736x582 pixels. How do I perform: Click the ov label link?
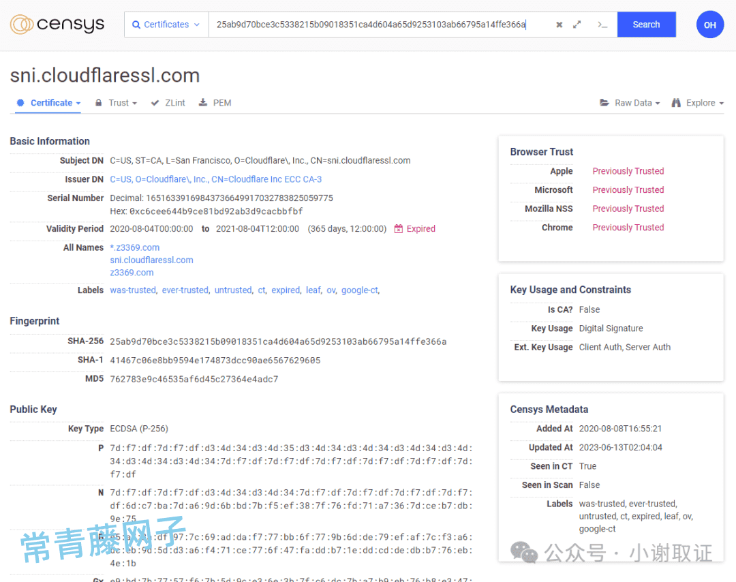coord(331,290)
